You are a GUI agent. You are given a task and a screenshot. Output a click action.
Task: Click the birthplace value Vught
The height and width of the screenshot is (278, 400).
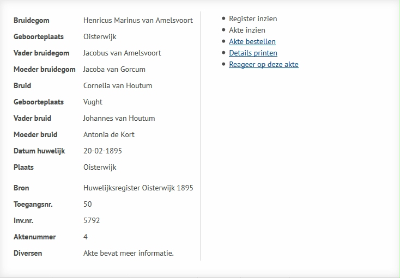pos(93,102)
